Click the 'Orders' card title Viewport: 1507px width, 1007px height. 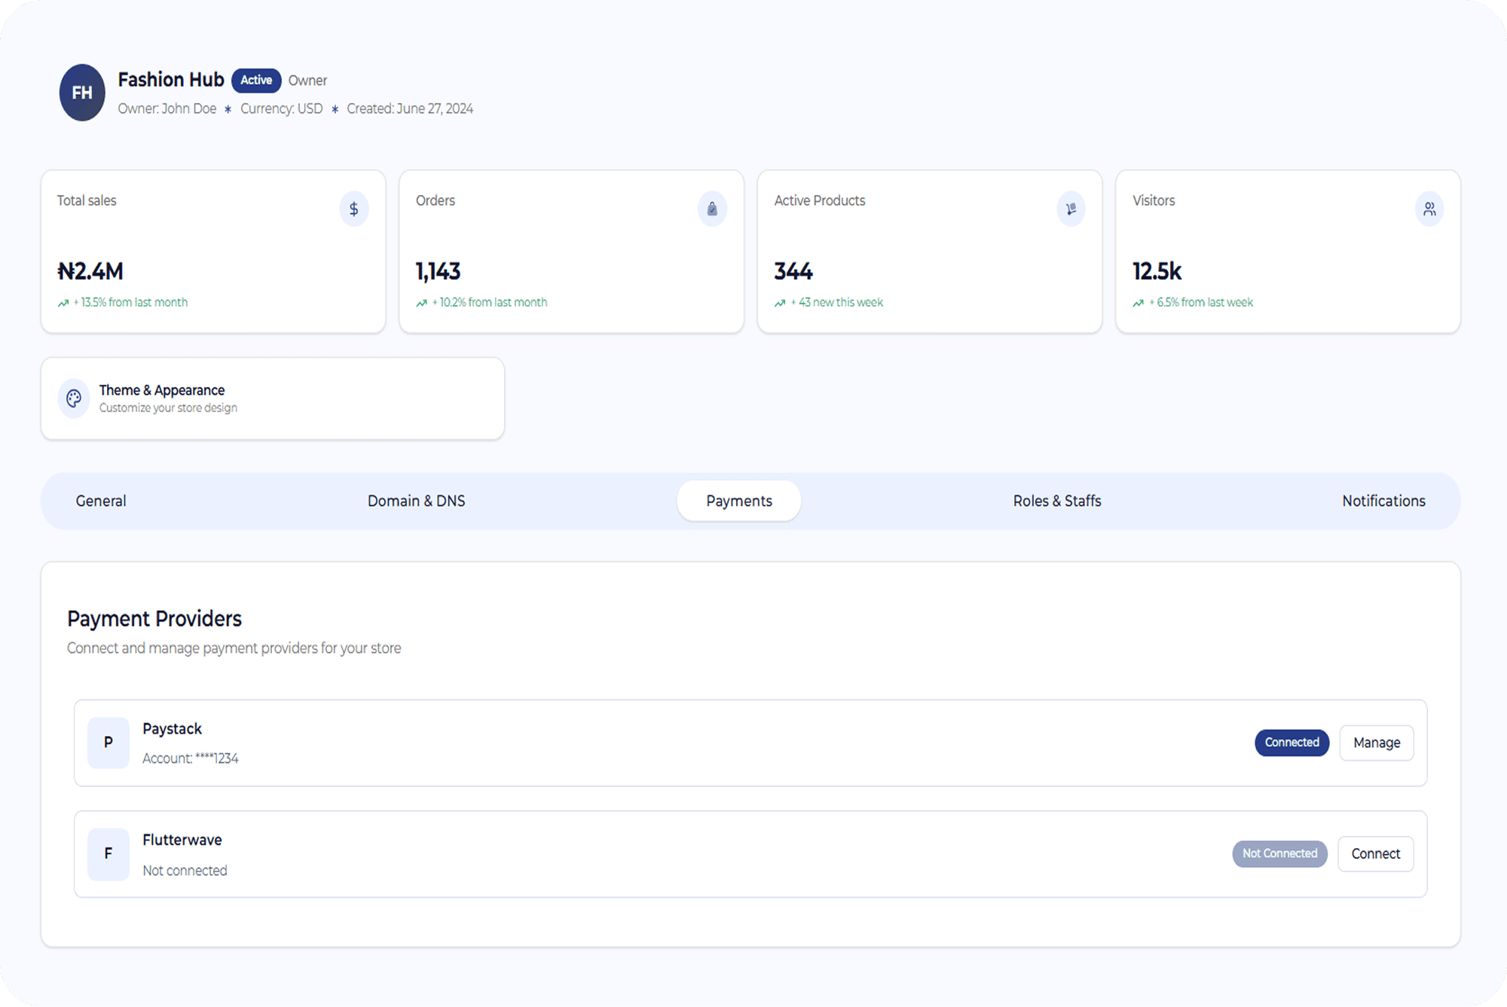tap(436, 201)
